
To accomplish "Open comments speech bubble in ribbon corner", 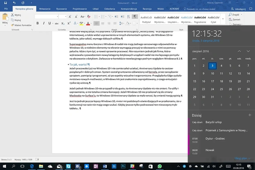I will [x=251, y=9].
